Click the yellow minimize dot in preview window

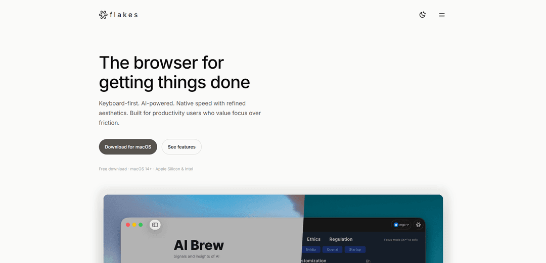click(x=134, y=225)
